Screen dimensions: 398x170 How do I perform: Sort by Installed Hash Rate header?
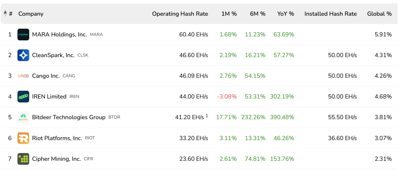(x=331, y=14)
